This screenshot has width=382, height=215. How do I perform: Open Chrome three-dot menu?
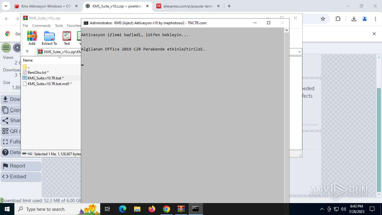[375, 19]
